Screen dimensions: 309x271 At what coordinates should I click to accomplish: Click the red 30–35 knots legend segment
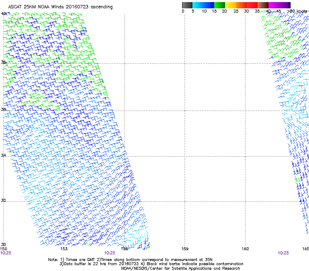tap(252, 5)
